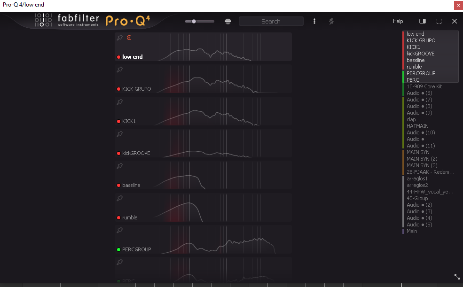Toggle the red dot next to rumble
Screen dimensions: 463x287
pos(119,217)
